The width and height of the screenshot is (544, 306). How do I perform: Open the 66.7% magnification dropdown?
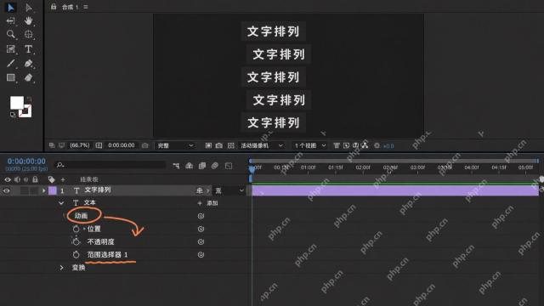coord(79,145)
